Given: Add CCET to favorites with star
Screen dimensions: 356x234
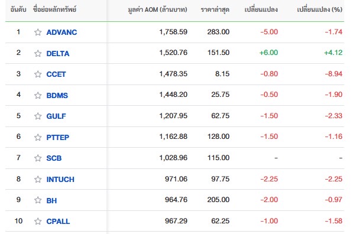Looking at the screenshot, I should pyautogui.click(x=38, y=74).
